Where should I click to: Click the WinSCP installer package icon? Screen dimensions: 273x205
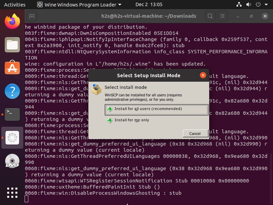point(97,90)
